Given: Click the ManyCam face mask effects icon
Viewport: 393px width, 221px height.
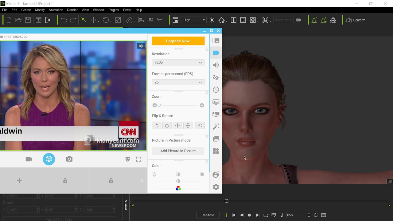Looking at the screenshot, I should click(127, 159).
